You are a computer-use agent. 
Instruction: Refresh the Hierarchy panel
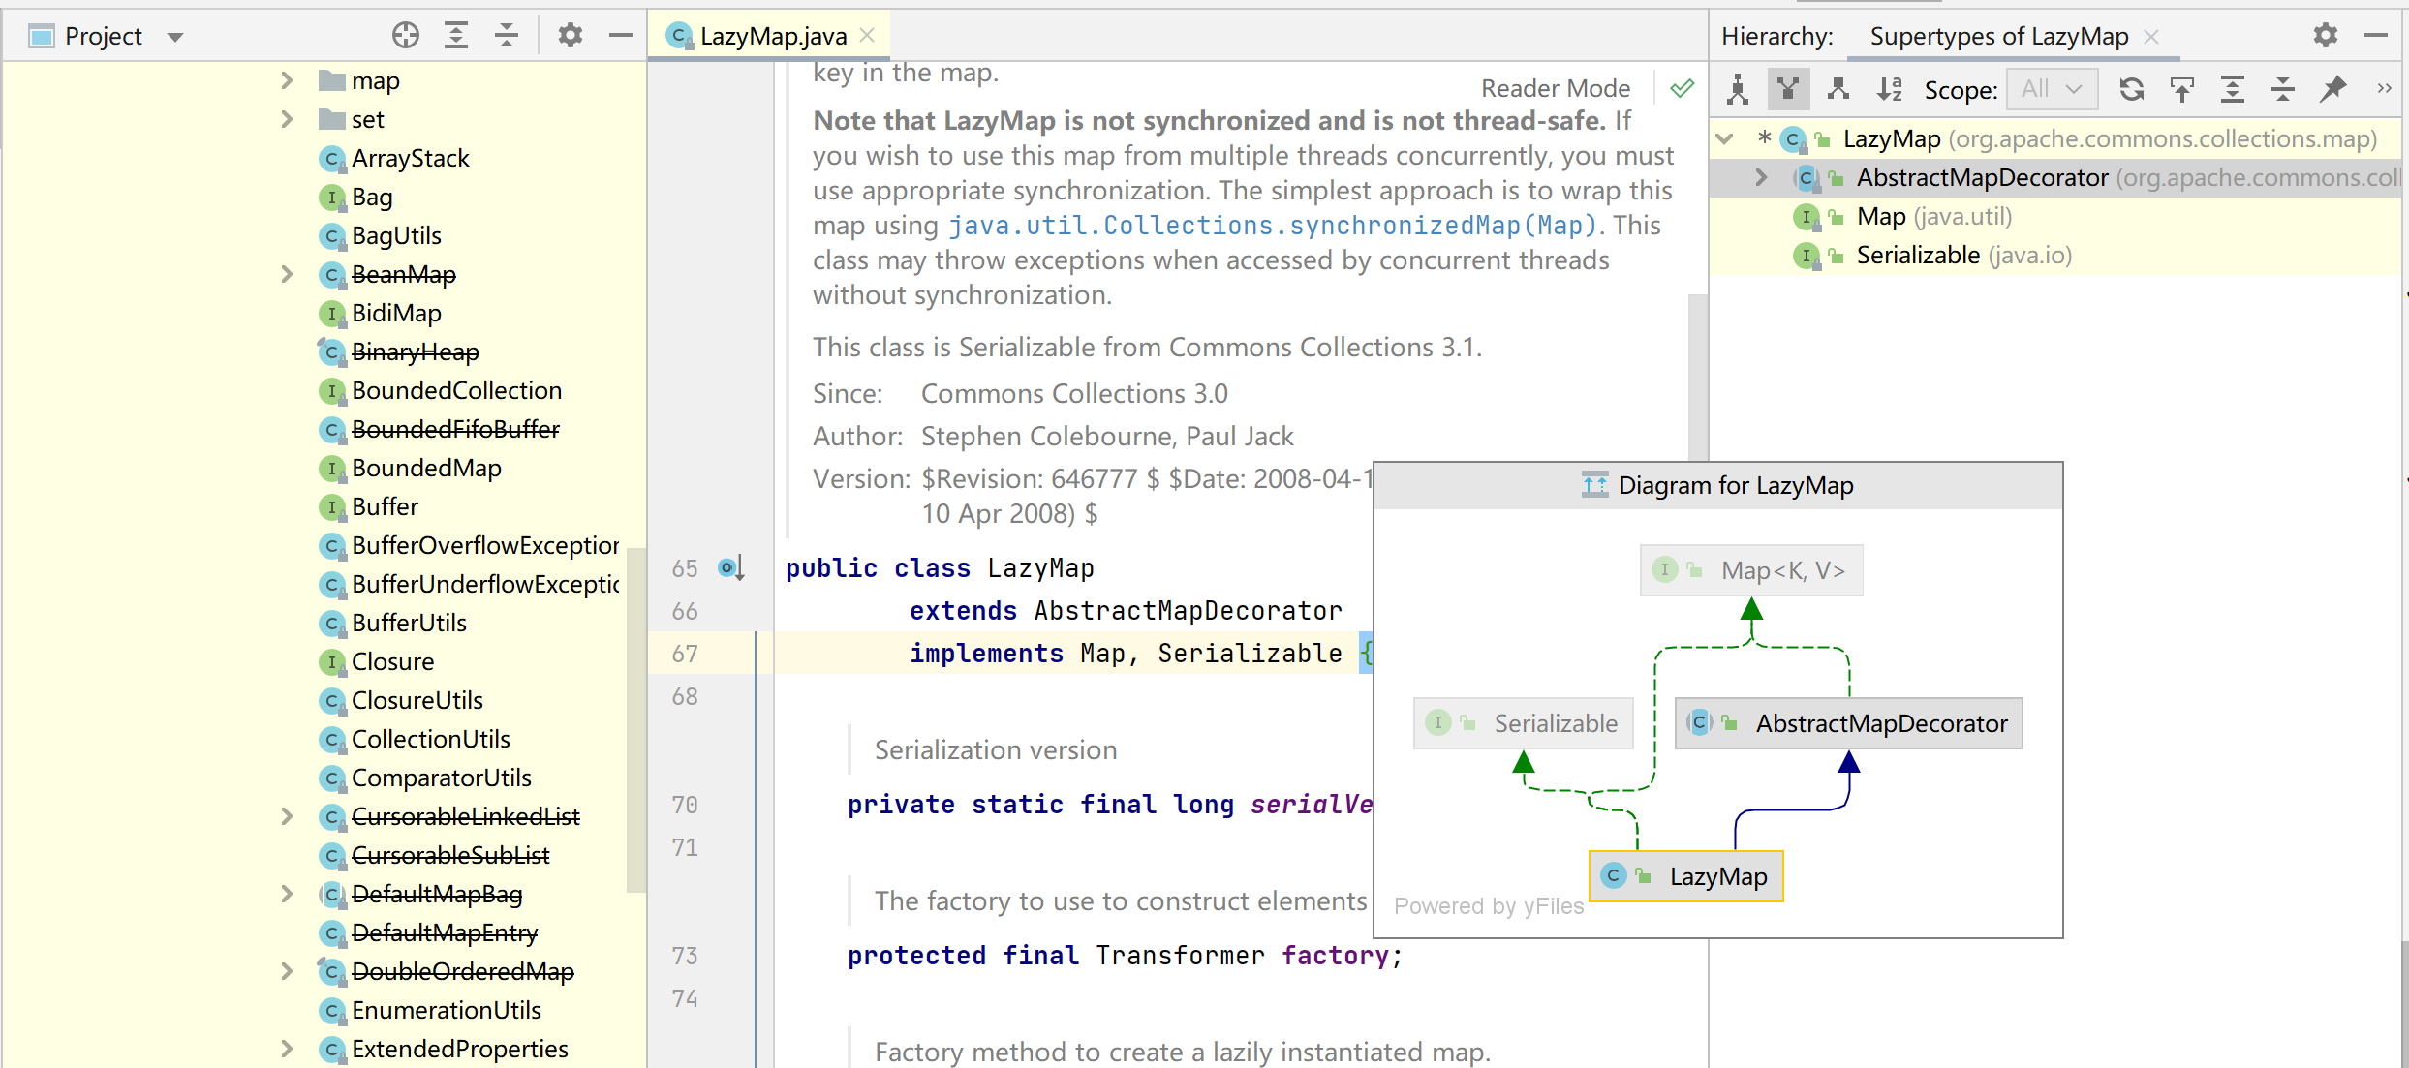coord(2131,89)
